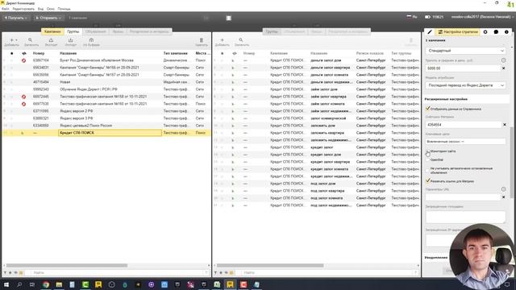Open gear settings tab in right panel
Screen dimensions: 516x290
[485, 32]
